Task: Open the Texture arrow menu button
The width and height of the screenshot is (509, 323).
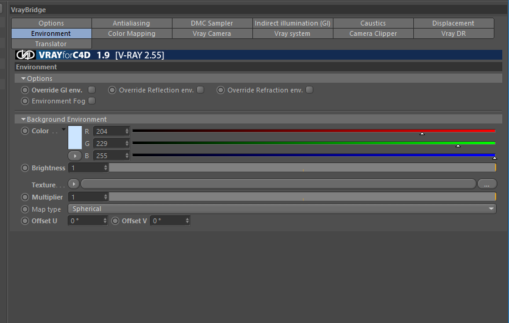Action: [x=74, y=184]
